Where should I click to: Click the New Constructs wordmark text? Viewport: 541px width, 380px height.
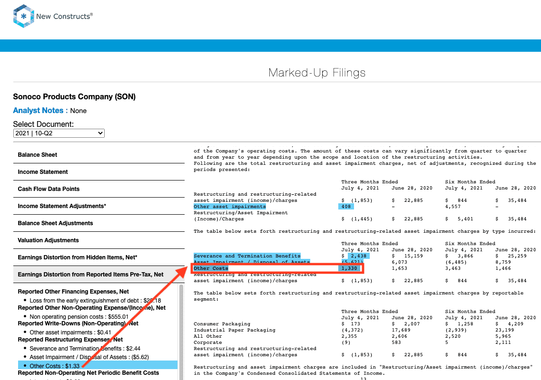65,16
